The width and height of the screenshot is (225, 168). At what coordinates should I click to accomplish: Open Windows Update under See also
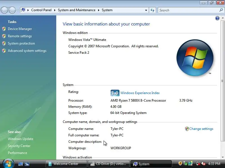(x=21, y=139)
